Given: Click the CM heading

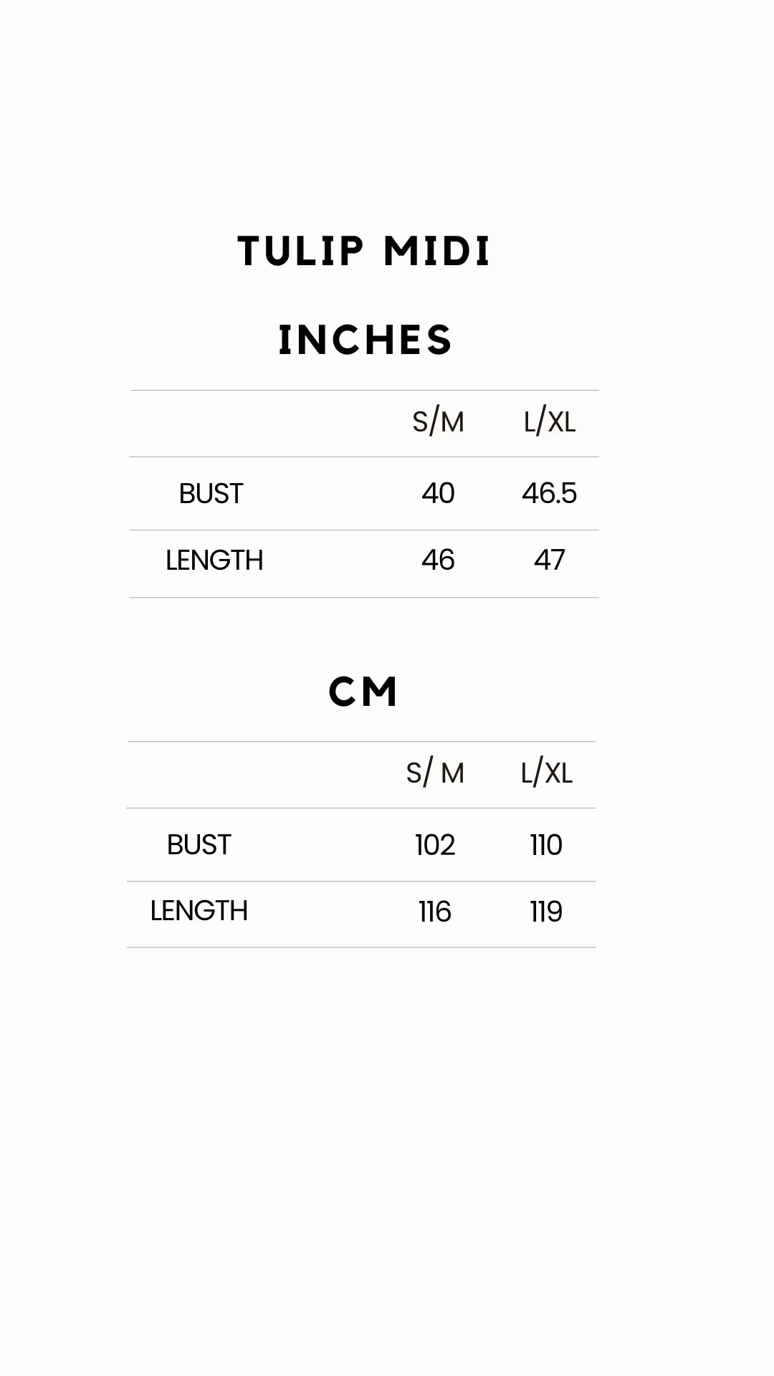Looking at the screenshot, I should click(363, 692).
